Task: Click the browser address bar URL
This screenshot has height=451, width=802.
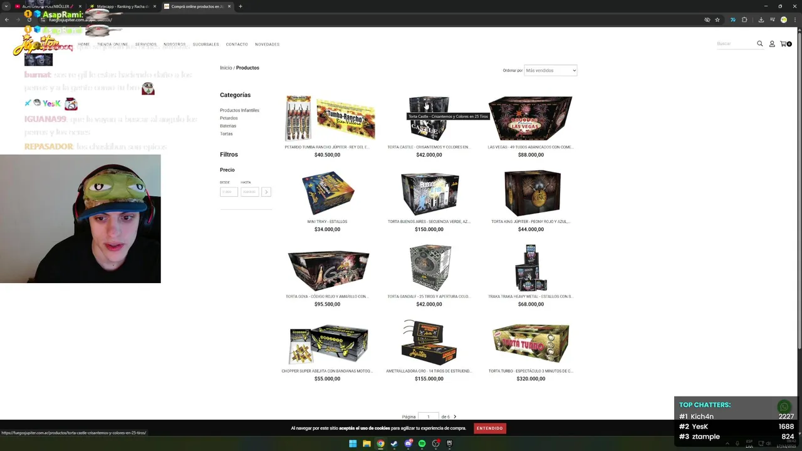Action: click(x=80, y=19)
